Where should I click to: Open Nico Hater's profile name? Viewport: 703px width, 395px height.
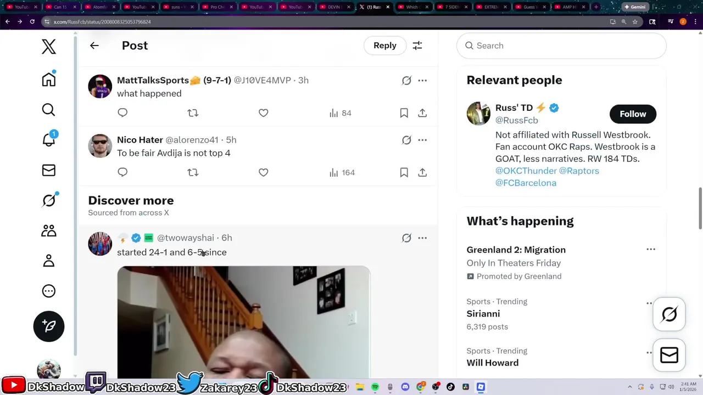tap(140, 140)
